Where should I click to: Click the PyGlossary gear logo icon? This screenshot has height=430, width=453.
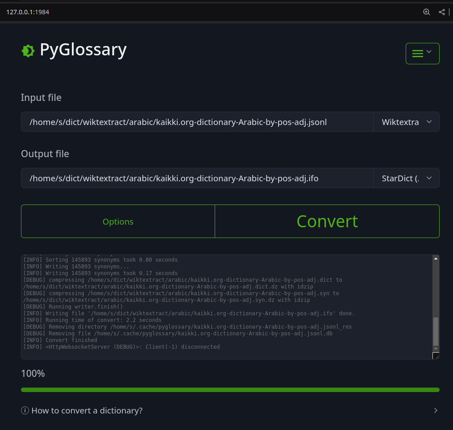click(x=28, y=51)
